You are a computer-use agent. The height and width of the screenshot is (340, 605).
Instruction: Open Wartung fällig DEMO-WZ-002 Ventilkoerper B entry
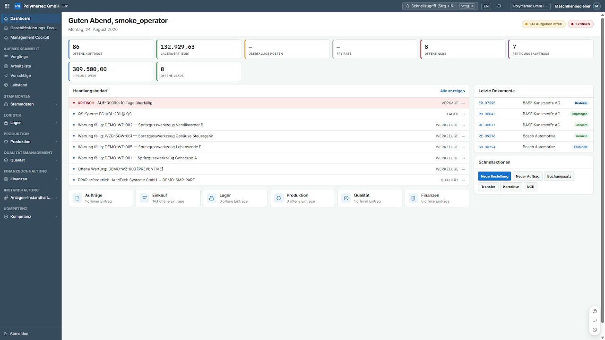click(269, 125)
